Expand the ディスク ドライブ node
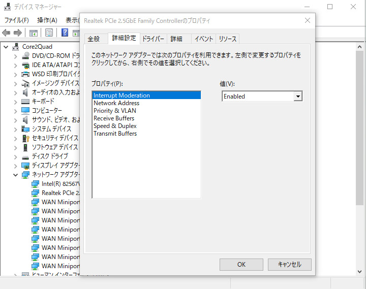The width and height of the screenshot is (366, 289). tap(16, 157)
